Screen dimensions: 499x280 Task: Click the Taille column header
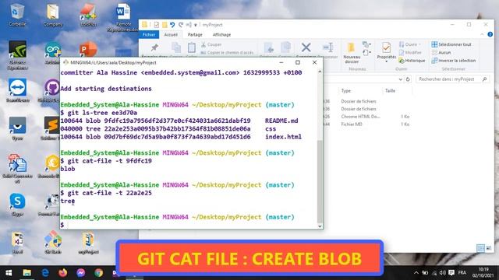click(390, 91)
